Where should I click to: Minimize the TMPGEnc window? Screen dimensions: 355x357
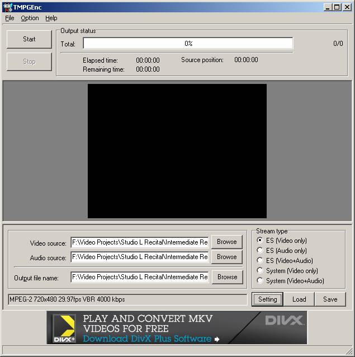[328, 7]
